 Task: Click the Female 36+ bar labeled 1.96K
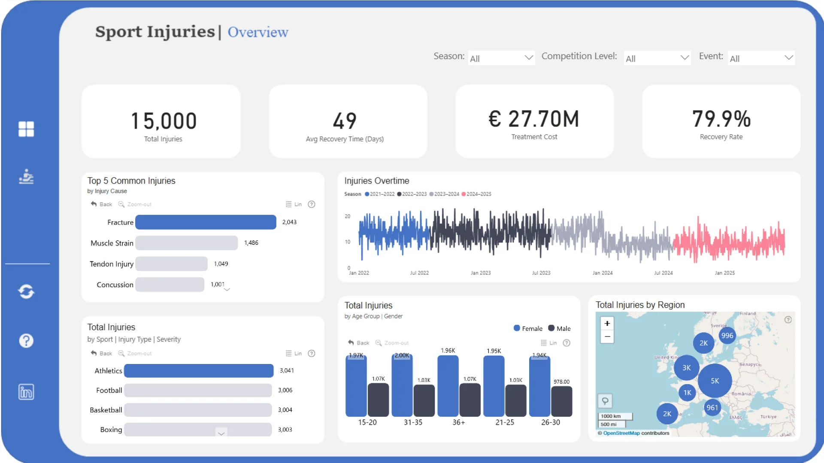[x=448, y=386]
